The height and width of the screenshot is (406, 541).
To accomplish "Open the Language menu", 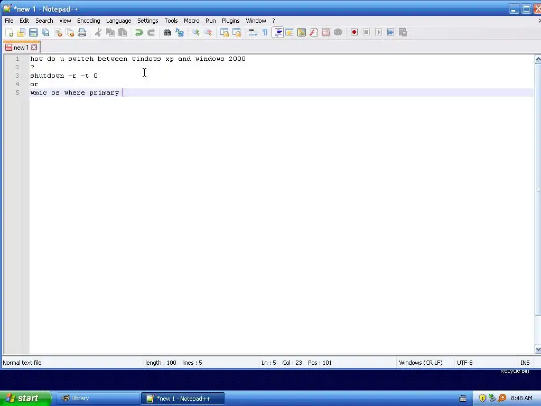I will (118, 21).
